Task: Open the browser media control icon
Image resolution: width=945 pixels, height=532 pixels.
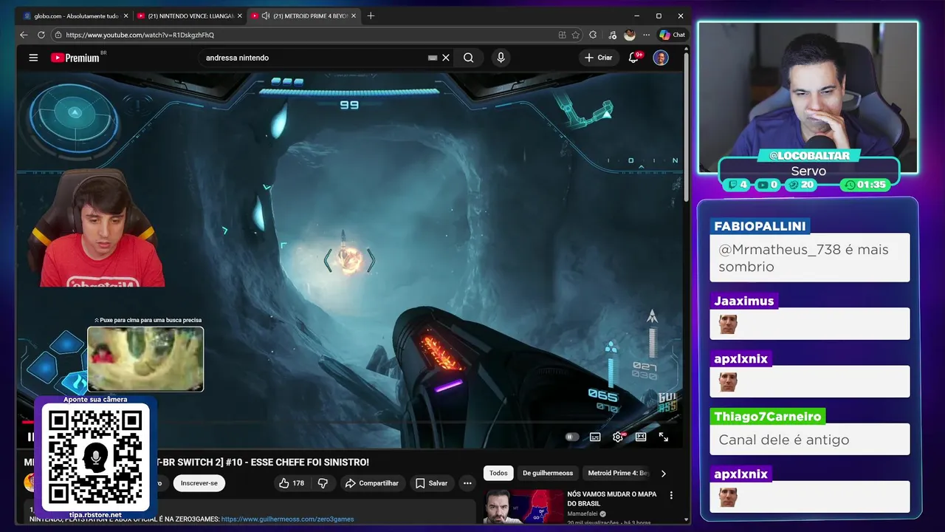Action: [612, 35]
